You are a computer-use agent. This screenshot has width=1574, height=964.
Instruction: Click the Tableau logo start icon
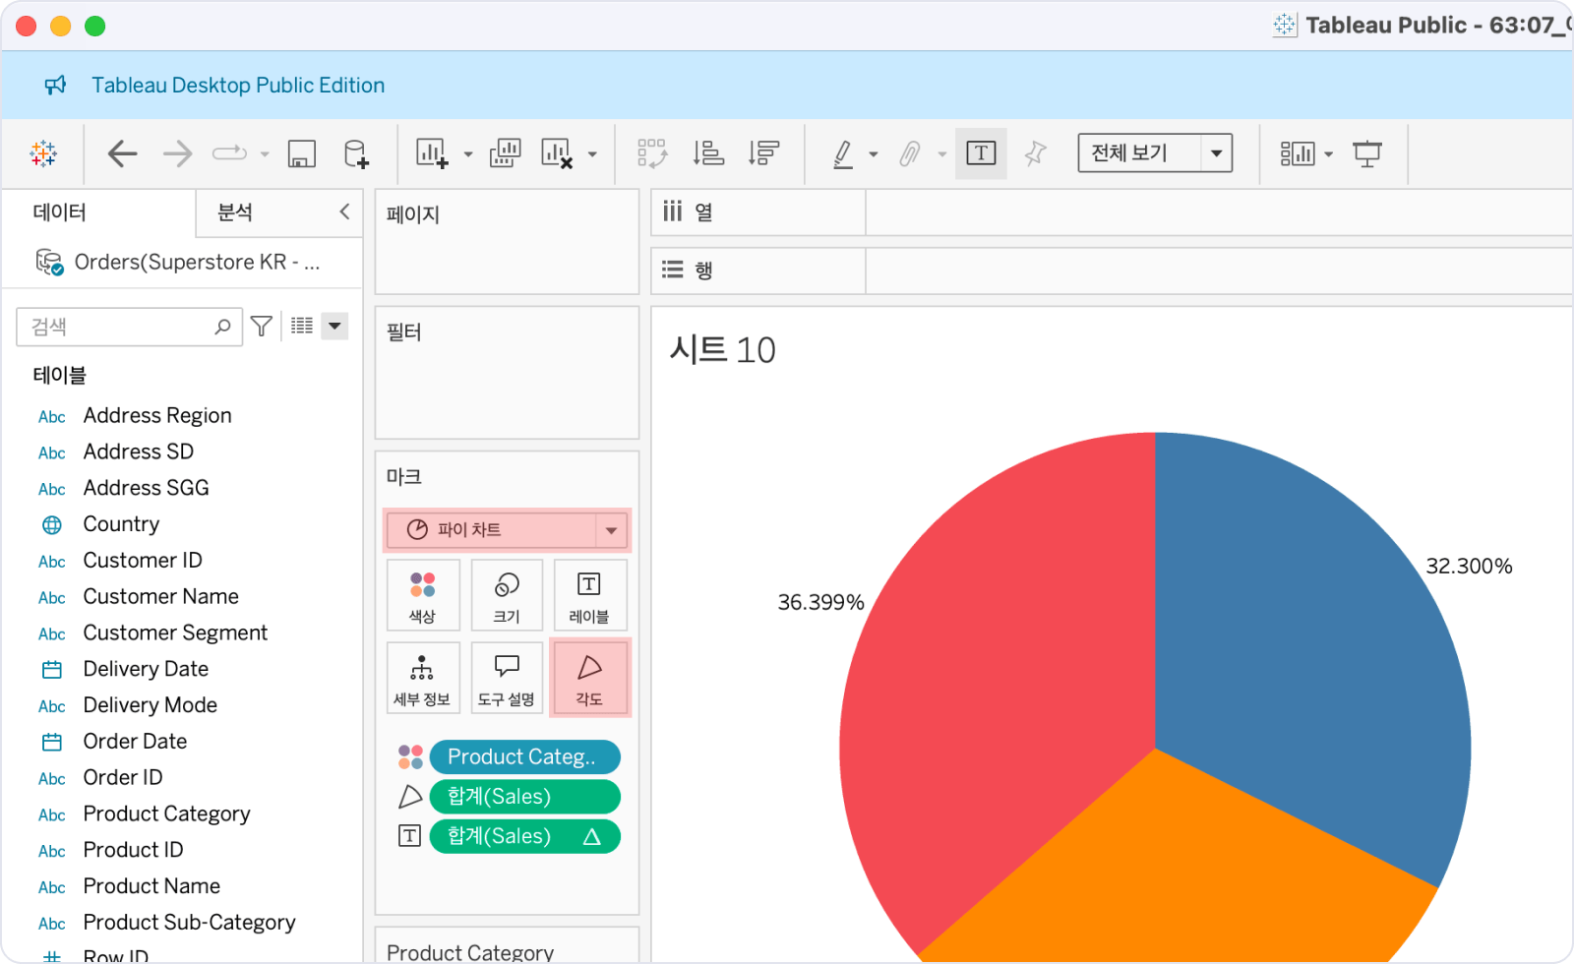point(43,153)
